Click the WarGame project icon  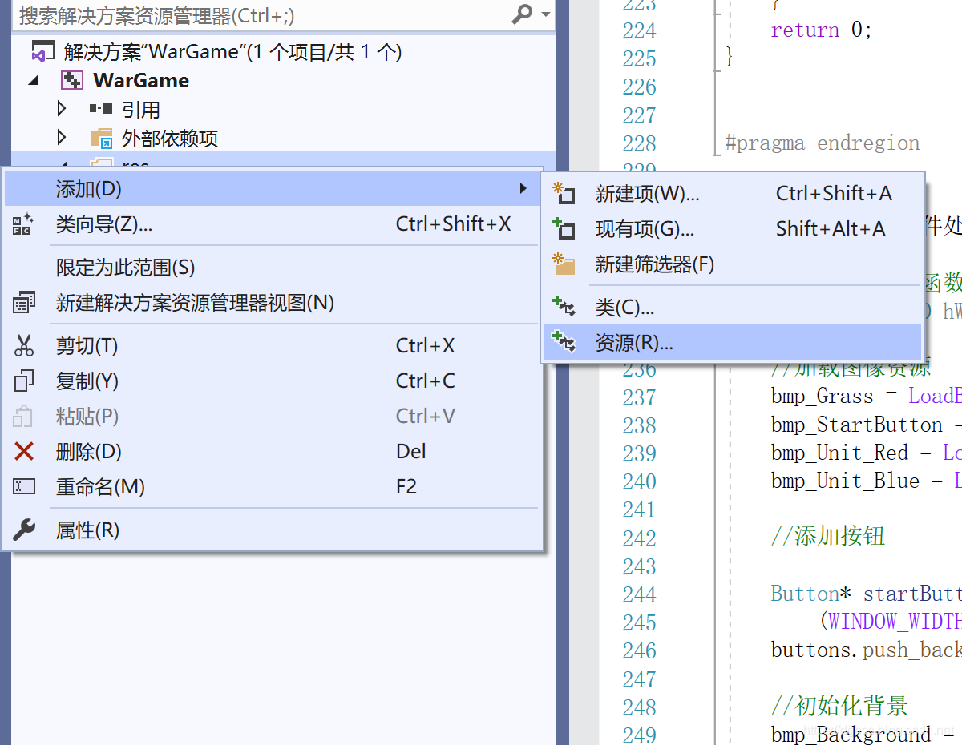(x=73, y=81)
